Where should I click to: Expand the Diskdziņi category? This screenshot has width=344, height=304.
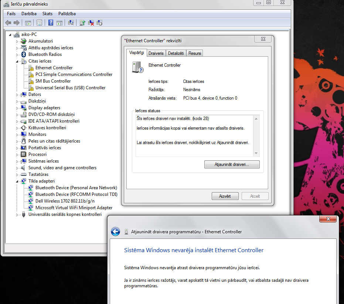[17, 101]
